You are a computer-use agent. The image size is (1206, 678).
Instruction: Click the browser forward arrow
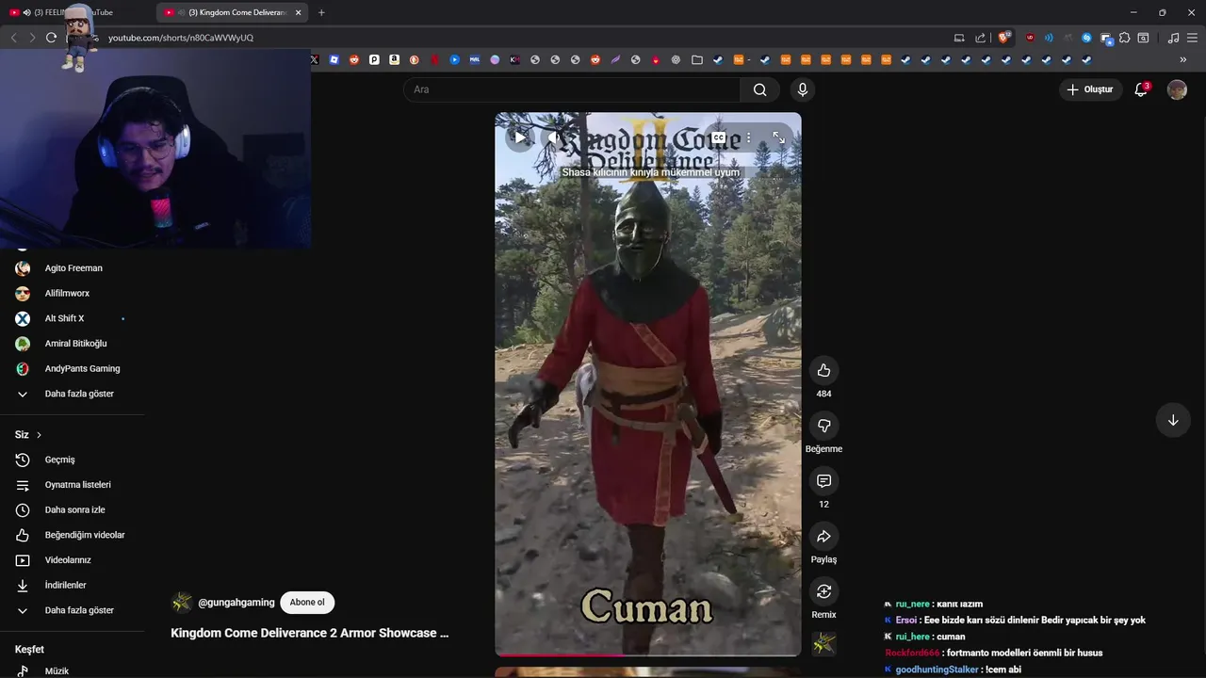[32, 38]
